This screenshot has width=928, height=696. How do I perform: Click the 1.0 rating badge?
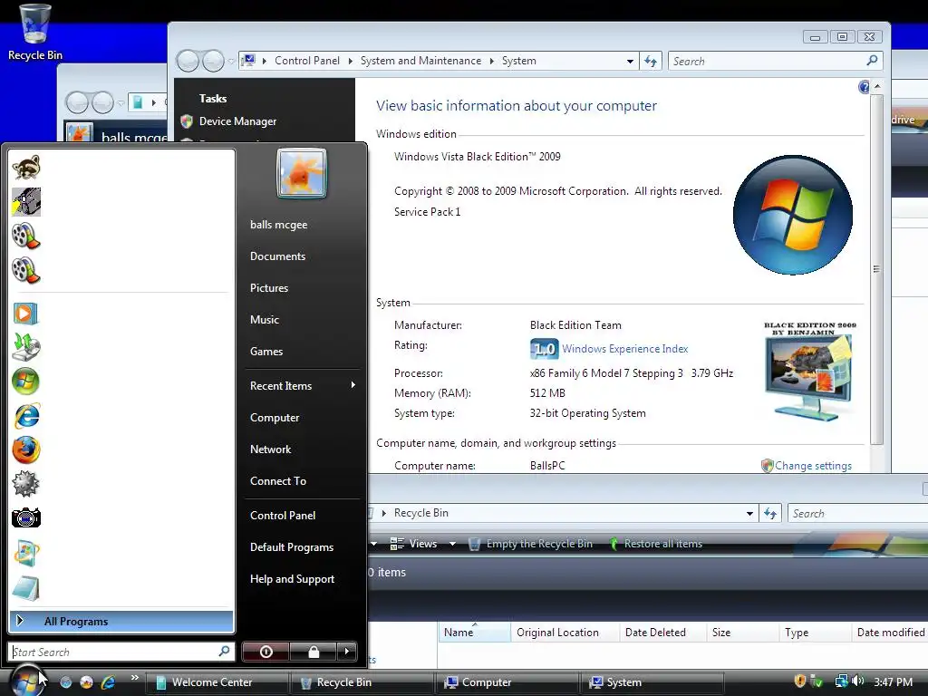pos(544,349)
